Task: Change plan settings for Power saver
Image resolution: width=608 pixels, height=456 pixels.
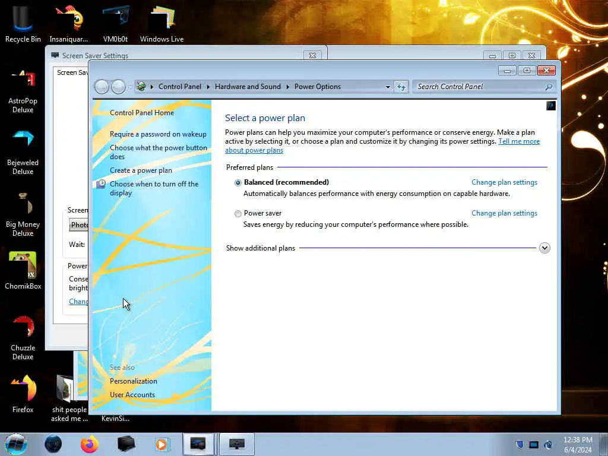Action: click(504, 213)
